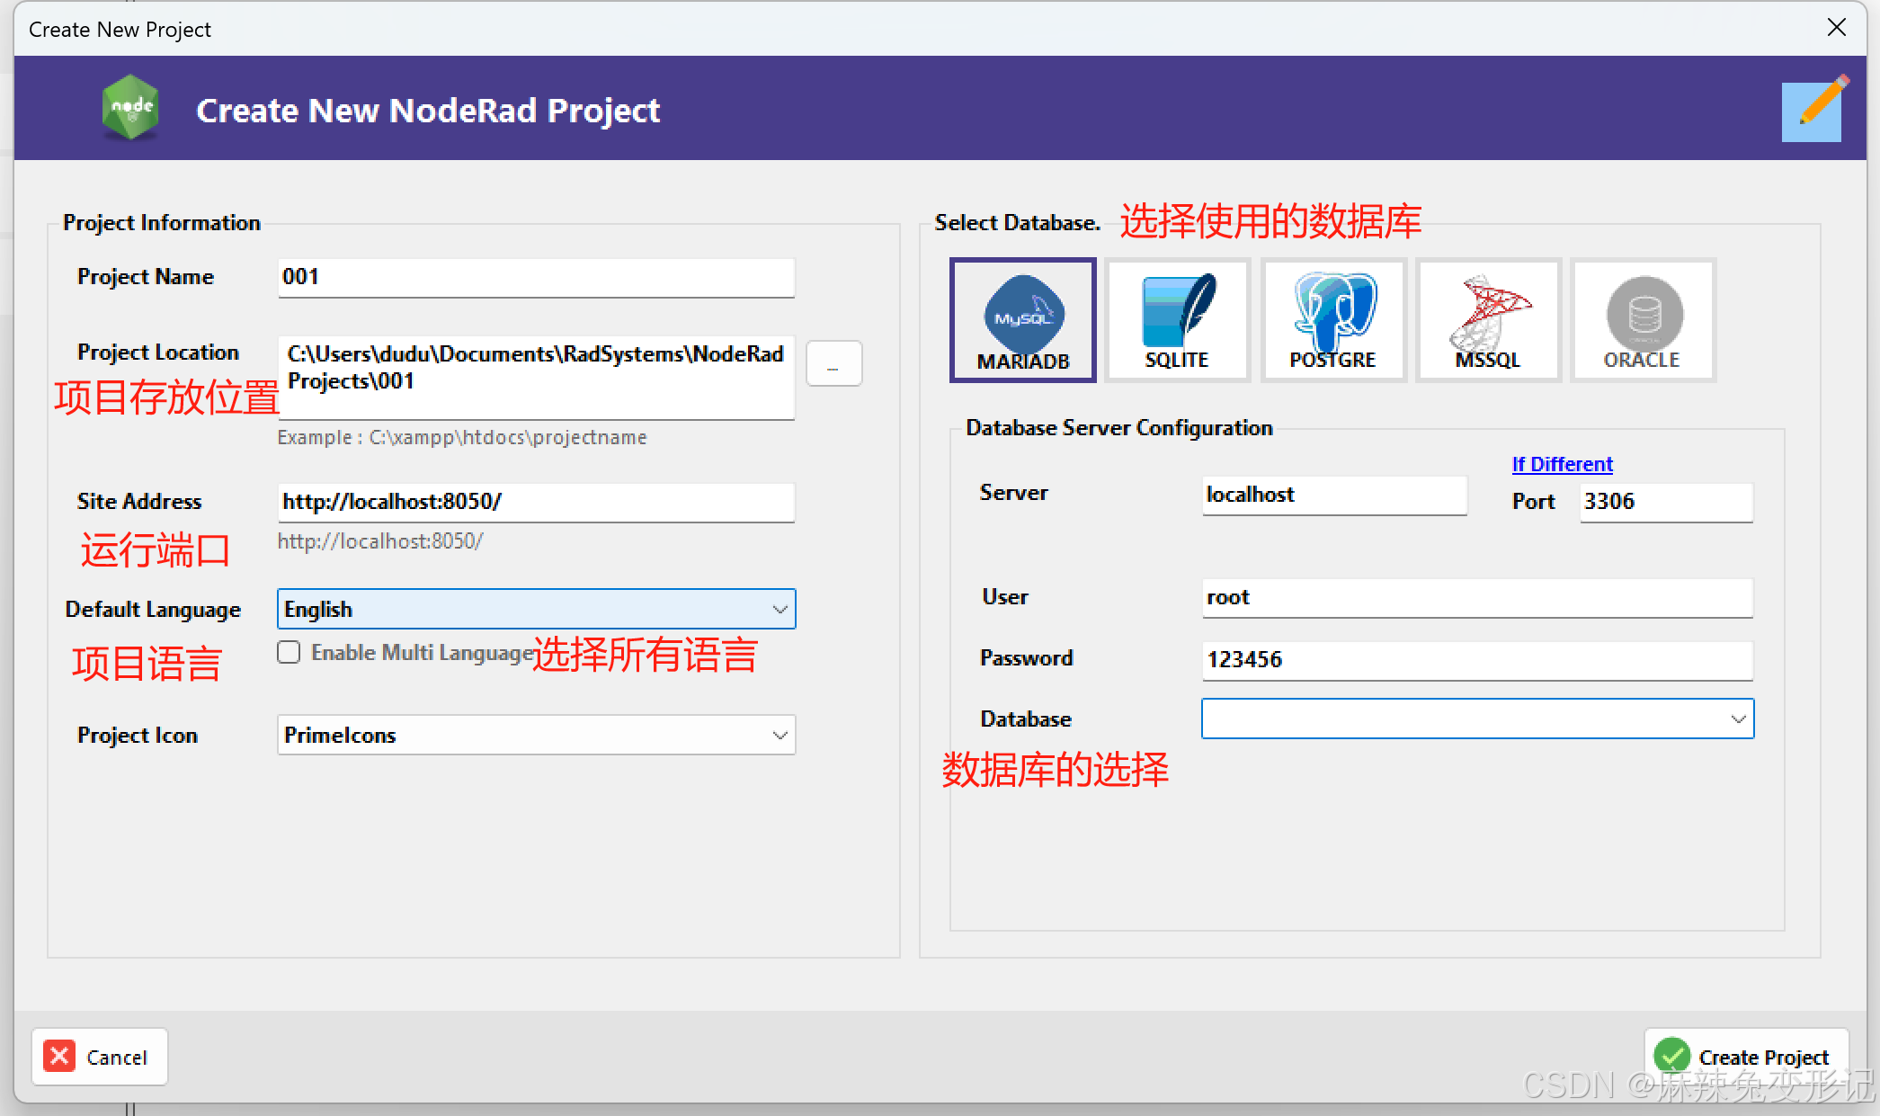Open the If Different link
This screenshot has height=1116, width=1880.
[x=1562, y=464]
